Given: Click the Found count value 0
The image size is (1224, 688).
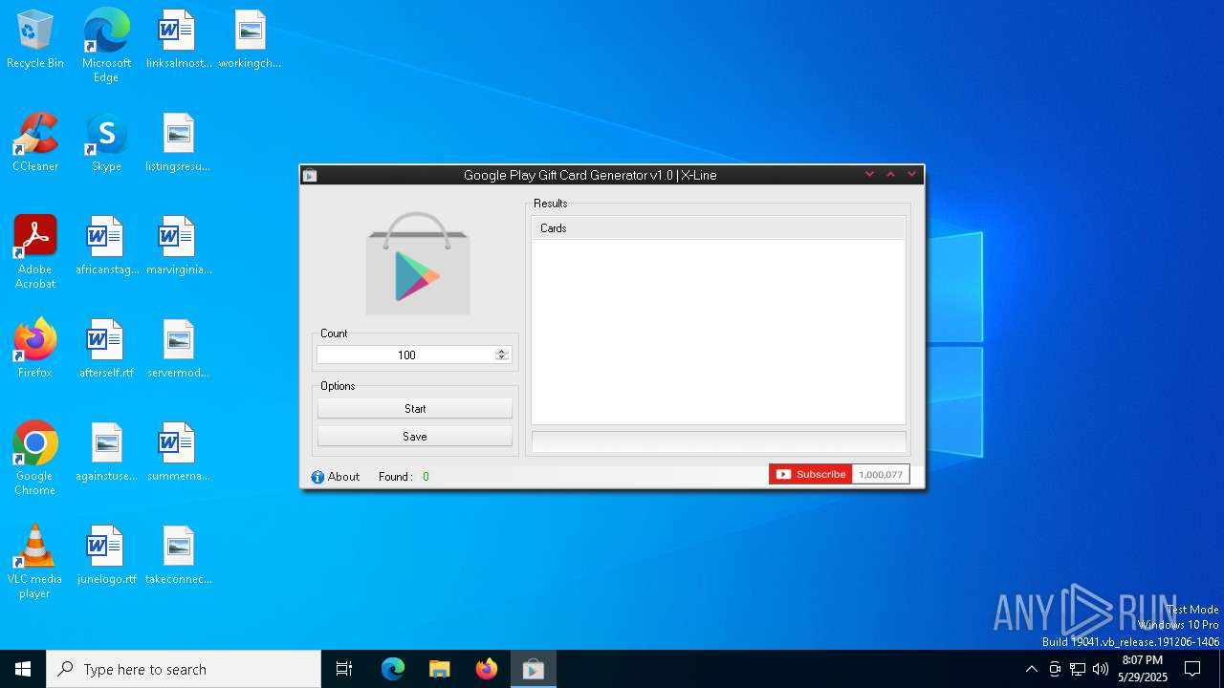Looking at the screenshot, I should tap(426, 477).
